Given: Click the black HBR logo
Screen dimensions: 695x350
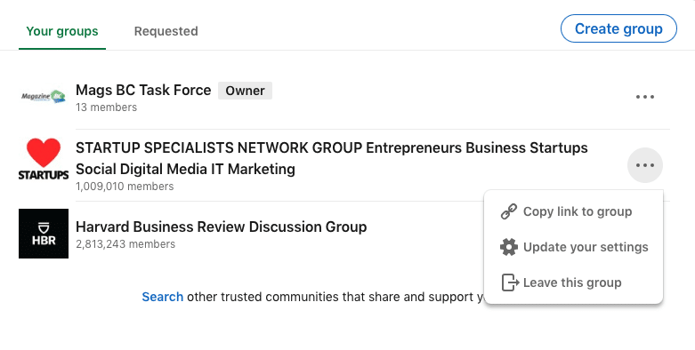Looking at the screenshot, I should 44,234.
